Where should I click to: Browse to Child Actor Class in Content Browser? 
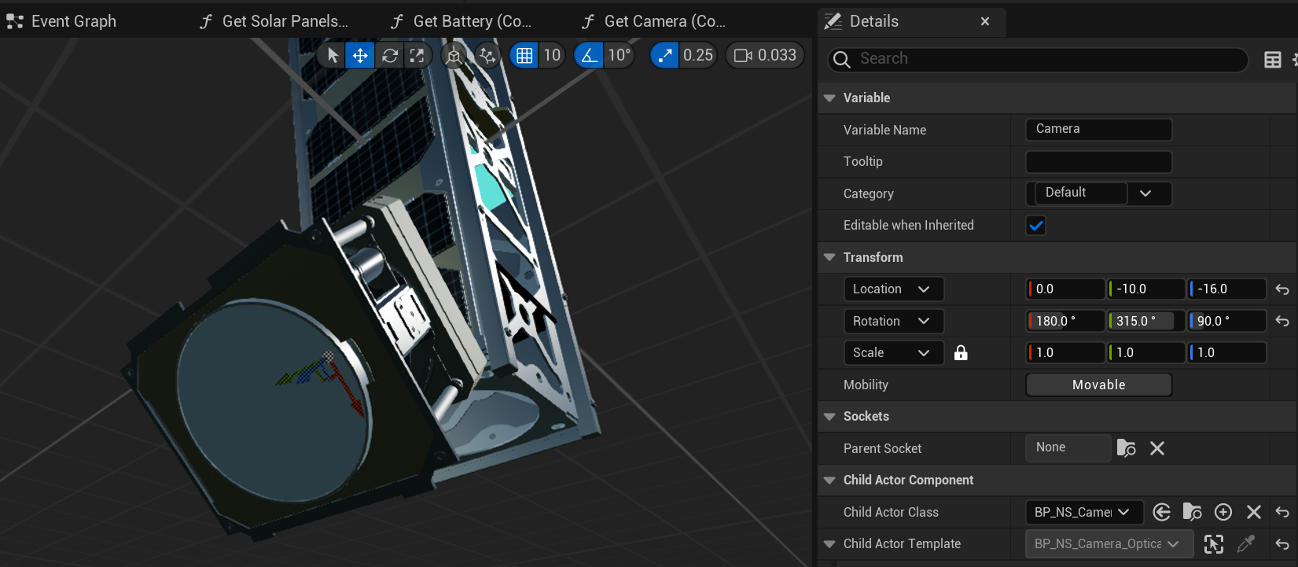pyautogui.click(x=1192, y=512)
